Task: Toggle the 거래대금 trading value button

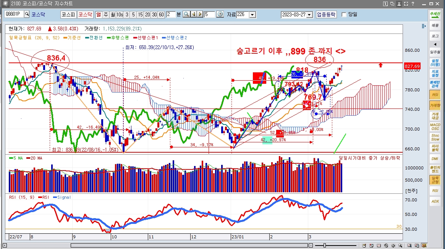Action: (435, 116)
